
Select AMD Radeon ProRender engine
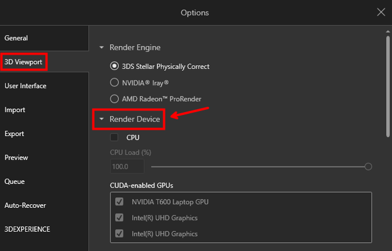pyautogui.click(x=114, y=99)
